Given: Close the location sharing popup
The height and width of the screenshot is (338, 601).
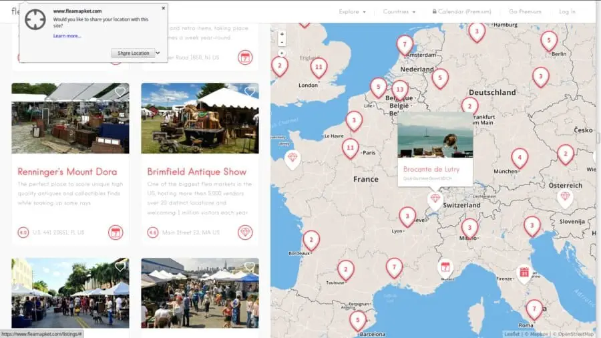Looking at the screenshot, I should [x=164, y=8].
